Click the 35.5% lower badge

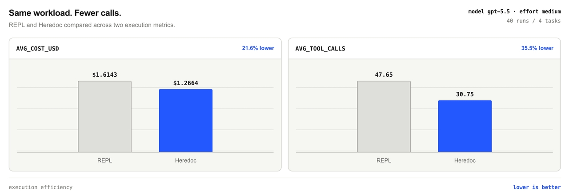tap(537, 48)
